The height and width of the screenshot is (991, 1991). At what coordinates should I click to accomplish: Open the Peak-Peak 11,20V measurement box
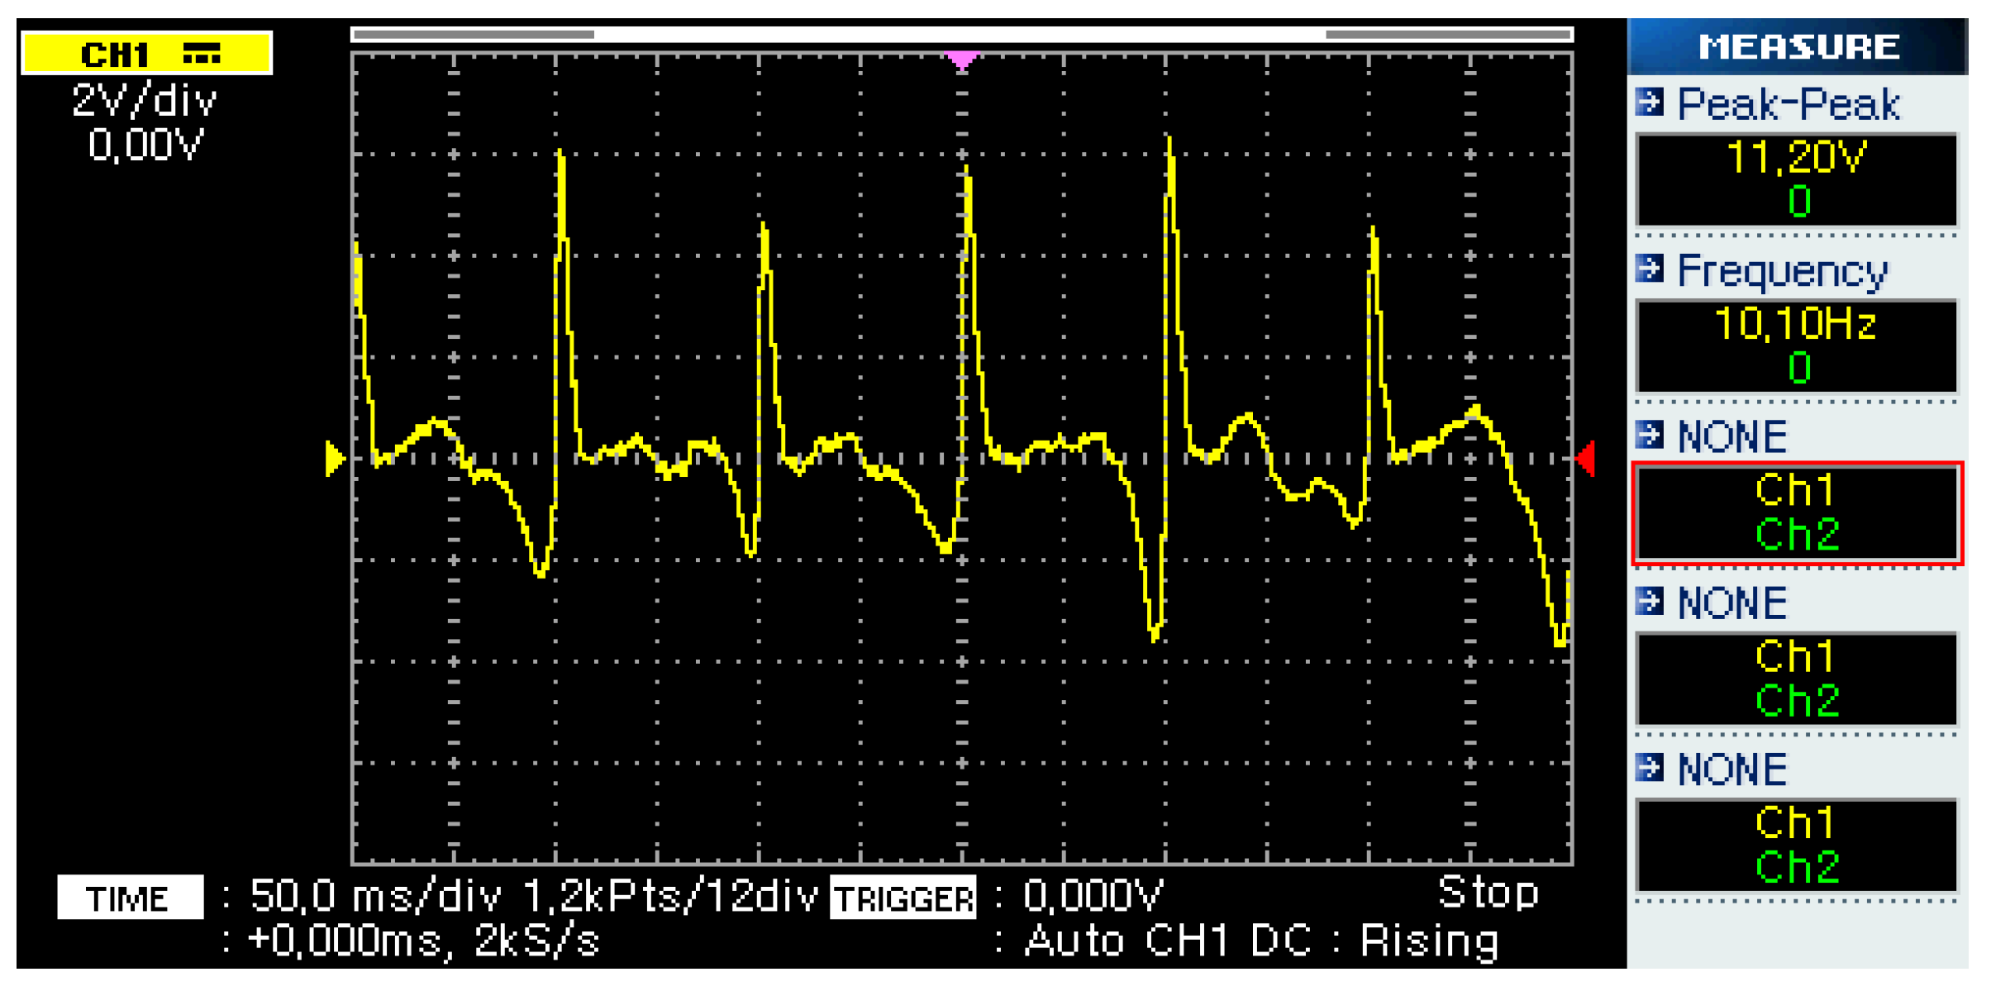point(1796,179)
